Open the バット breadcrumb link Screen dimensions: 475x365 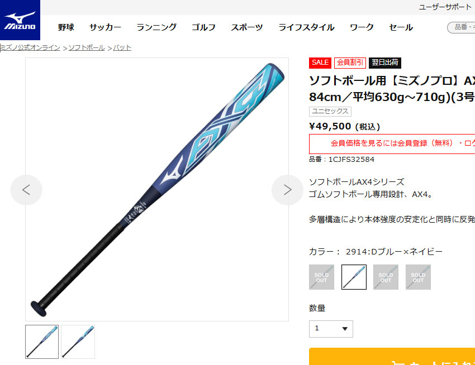coord(122,48)
